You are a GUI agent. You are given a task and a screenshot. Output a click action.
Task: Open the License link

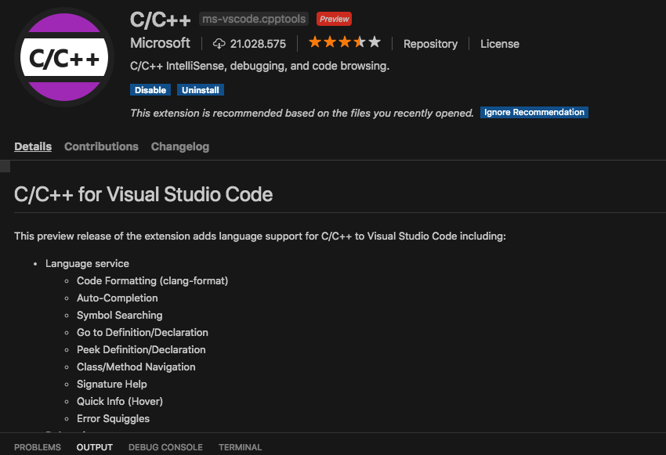[x=500, y=44]
